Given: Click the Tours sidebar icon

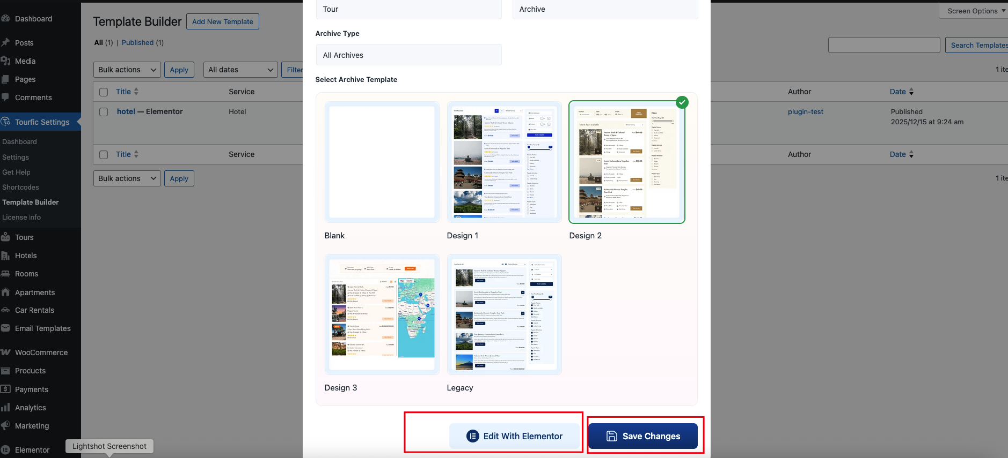Looking at the screenshot, I should [x=6, y=237].
